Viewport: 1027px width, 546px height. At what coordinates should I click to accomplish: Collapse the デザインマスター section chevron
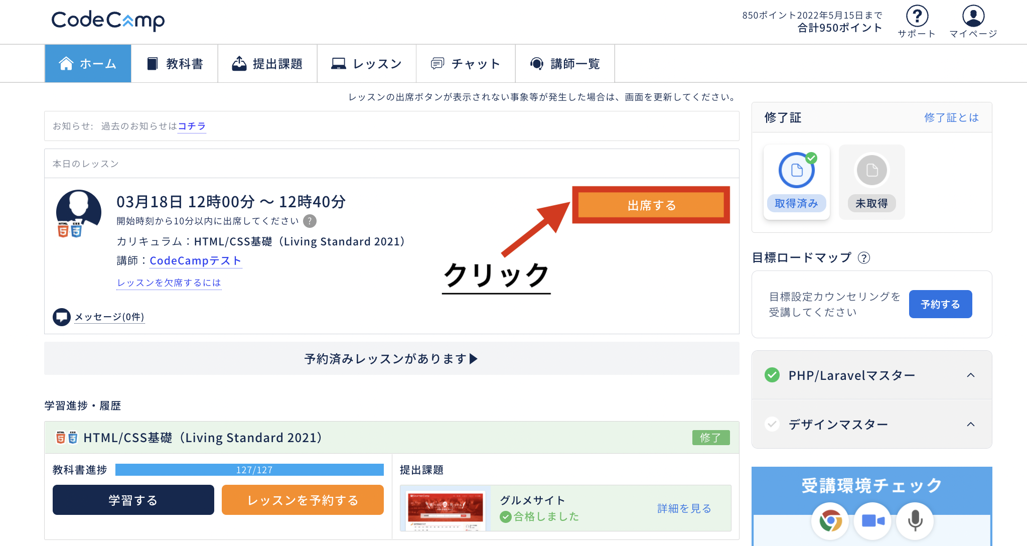tap(970, 425)
